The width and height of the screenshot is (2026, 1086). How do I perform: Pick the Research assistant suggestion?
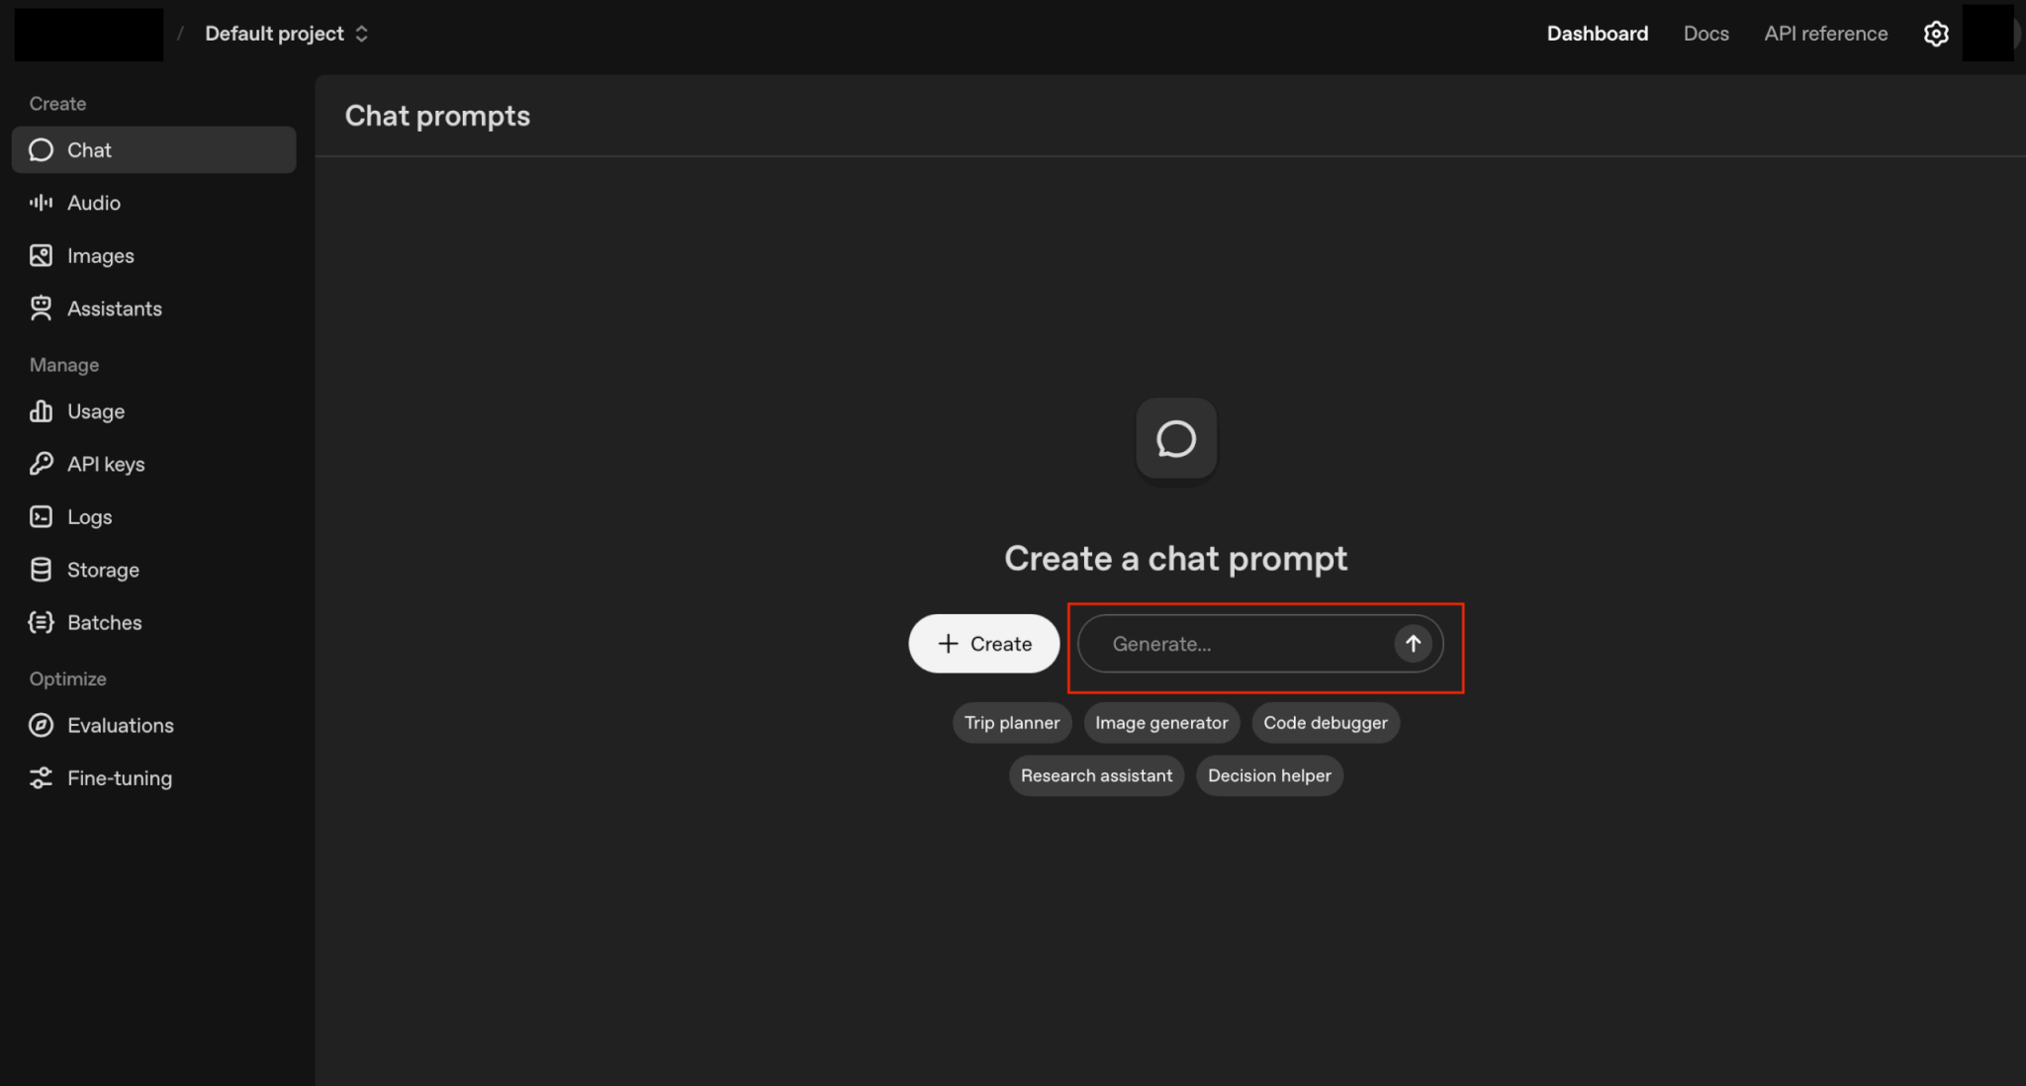point(1096,775)
